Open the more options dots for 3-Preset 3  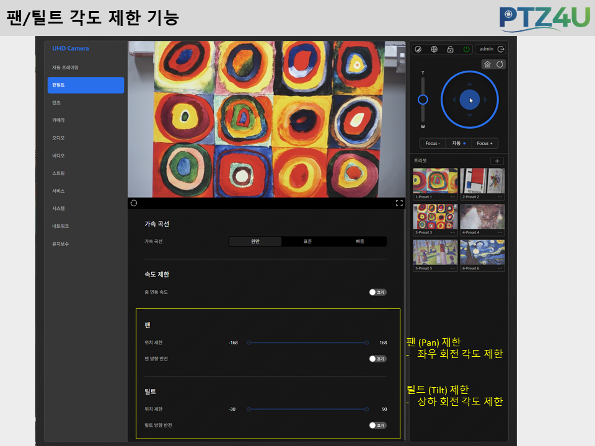452,232
